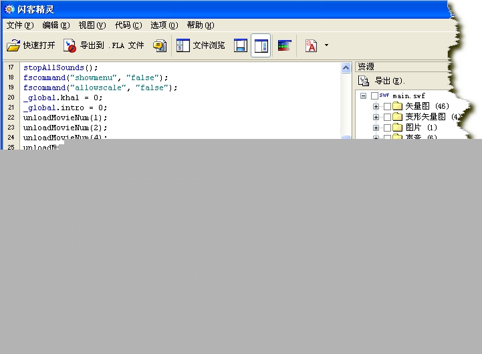Click the code pane scroll up arrow
The height and width of the screenshot is (354, 482).
coord(346,68)
